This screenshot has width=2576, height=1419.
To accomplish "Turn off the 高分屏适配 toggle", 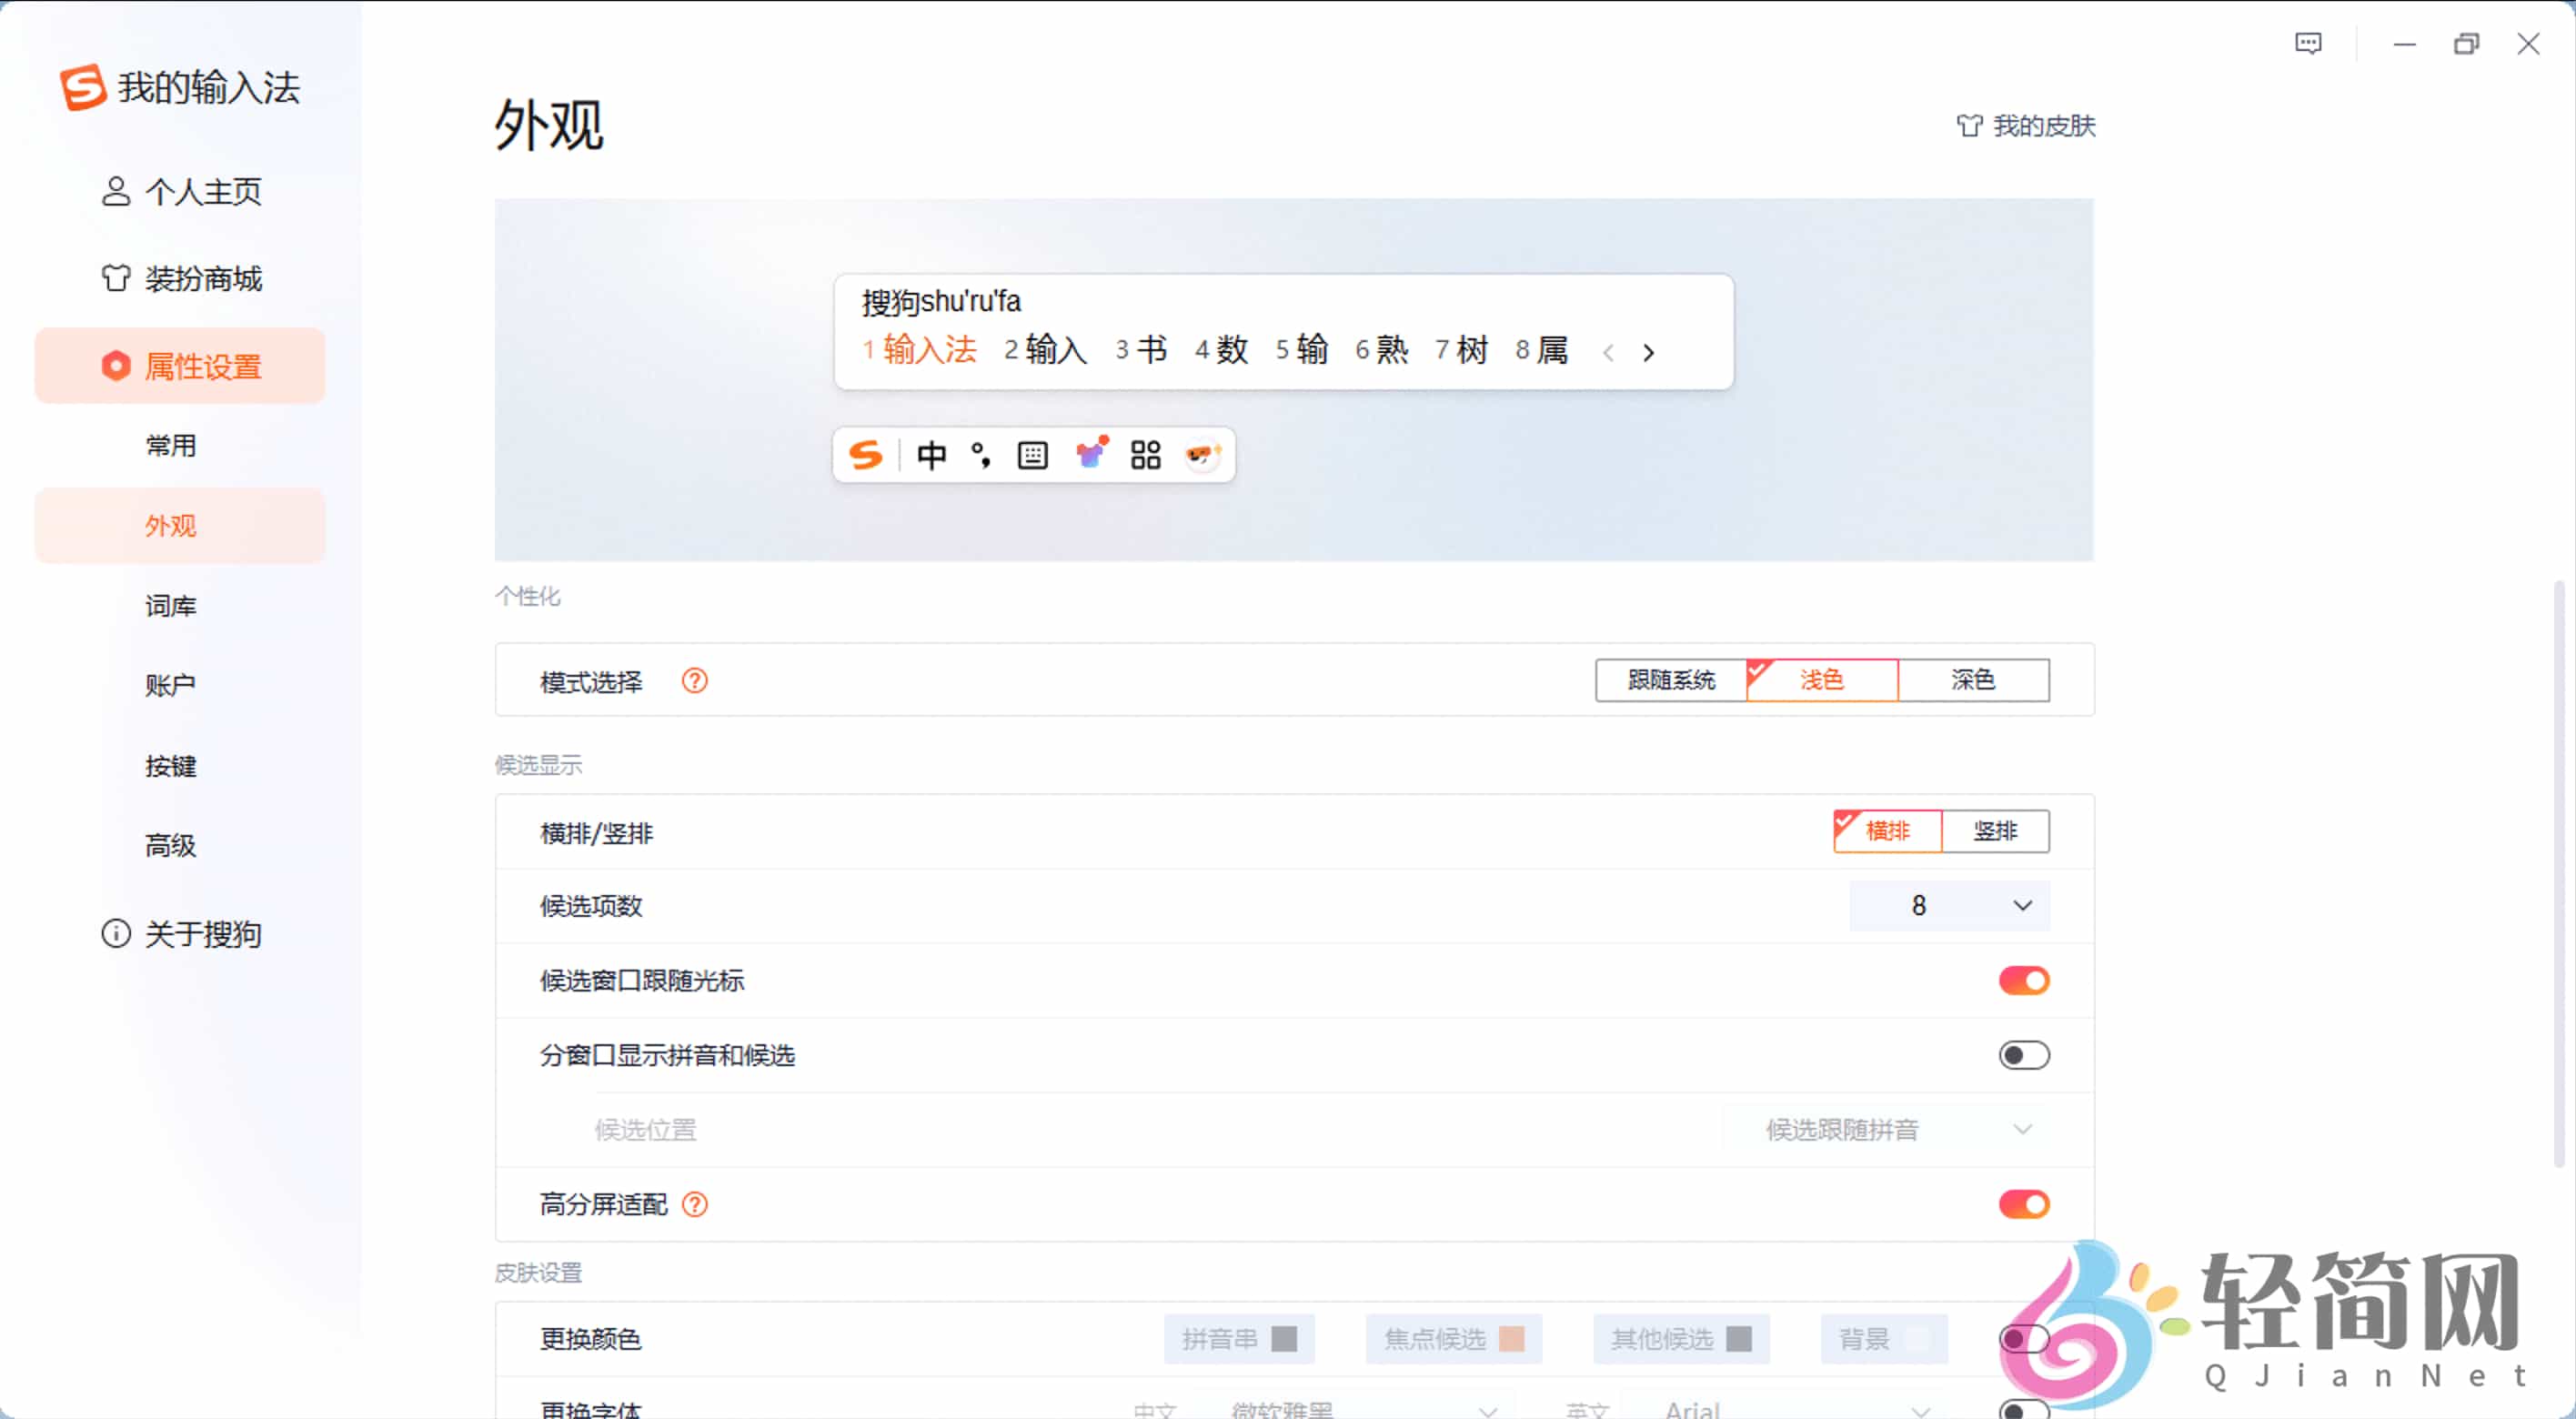I will click(x=2024, y=1204).
